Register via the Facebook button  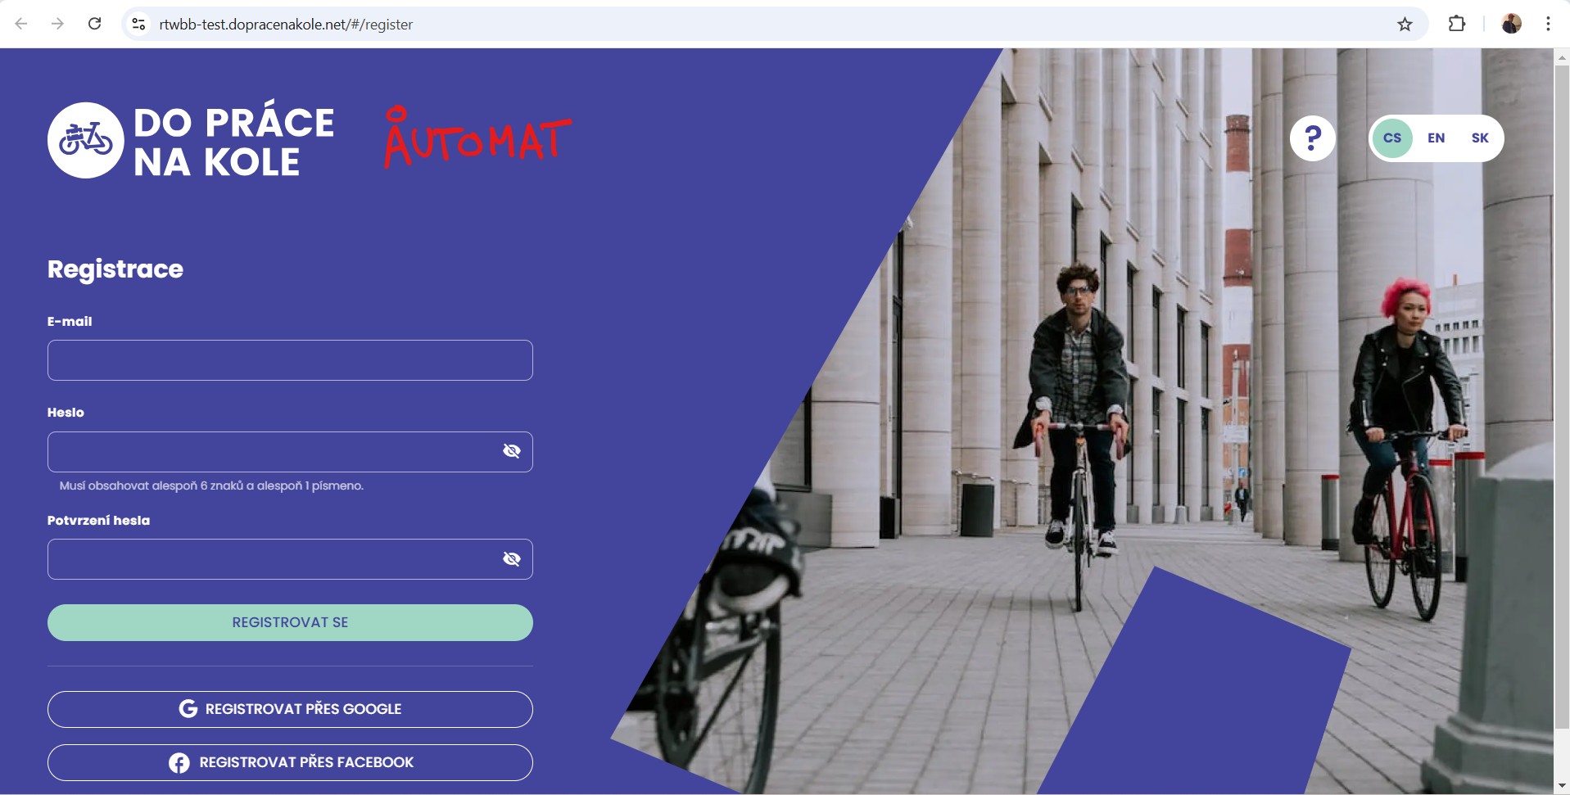(x=290, y=762)
